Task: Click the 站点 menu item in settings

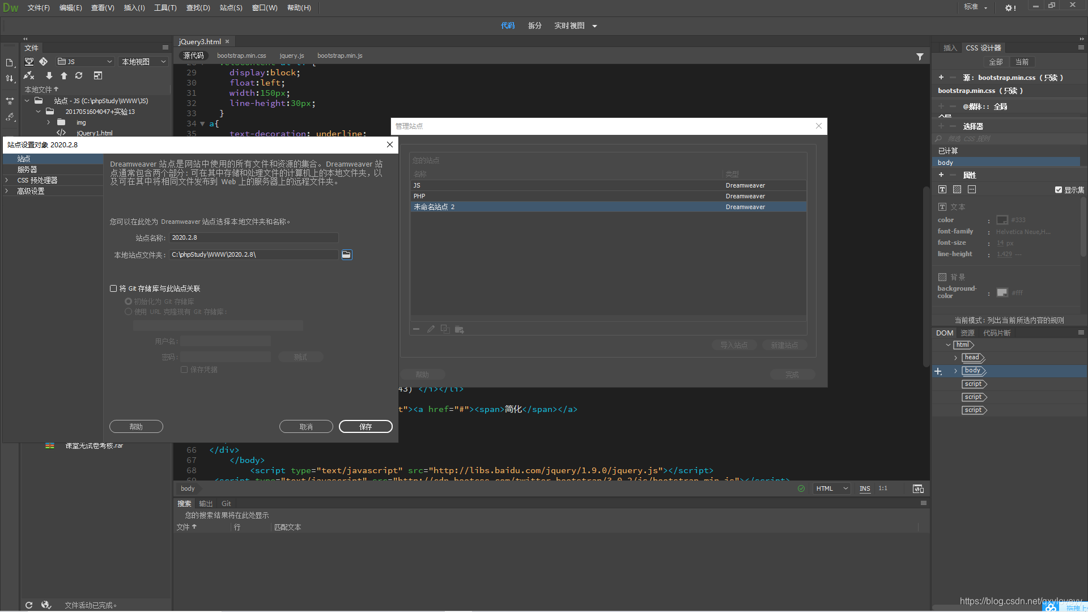Action: coord(23,158)
